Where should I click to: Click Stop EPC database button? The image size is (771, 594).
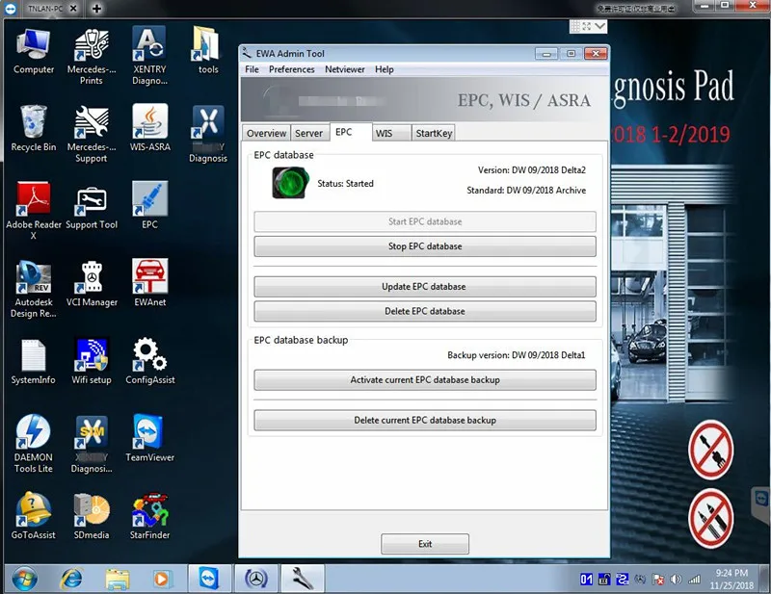click(x=425, y=246)
